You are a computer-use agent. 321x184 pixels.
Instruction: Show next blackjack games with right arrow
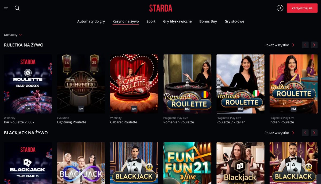[x=314, y=133]
